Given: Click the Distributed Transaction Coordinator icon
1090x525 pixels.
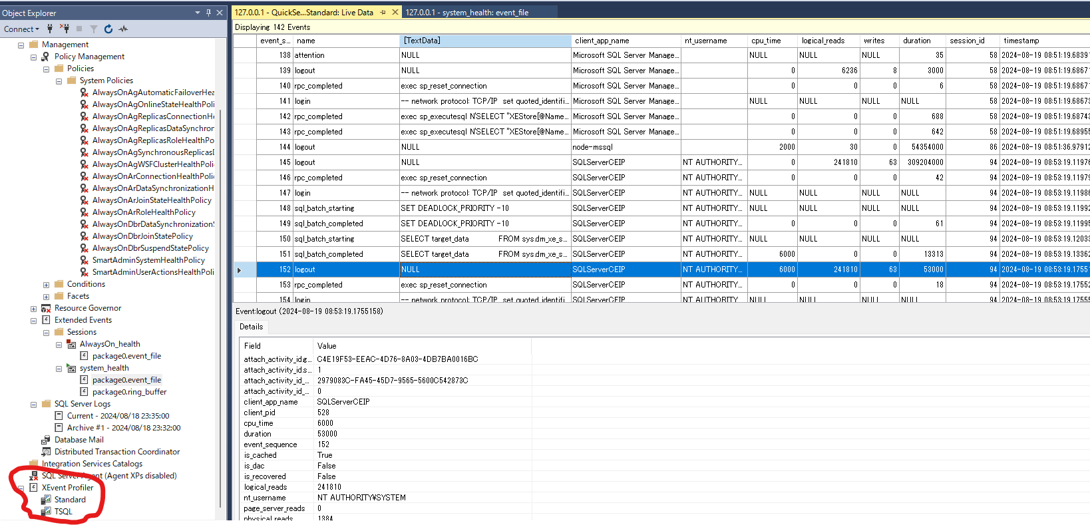Looking at the screenshot, I should [46, 452].
